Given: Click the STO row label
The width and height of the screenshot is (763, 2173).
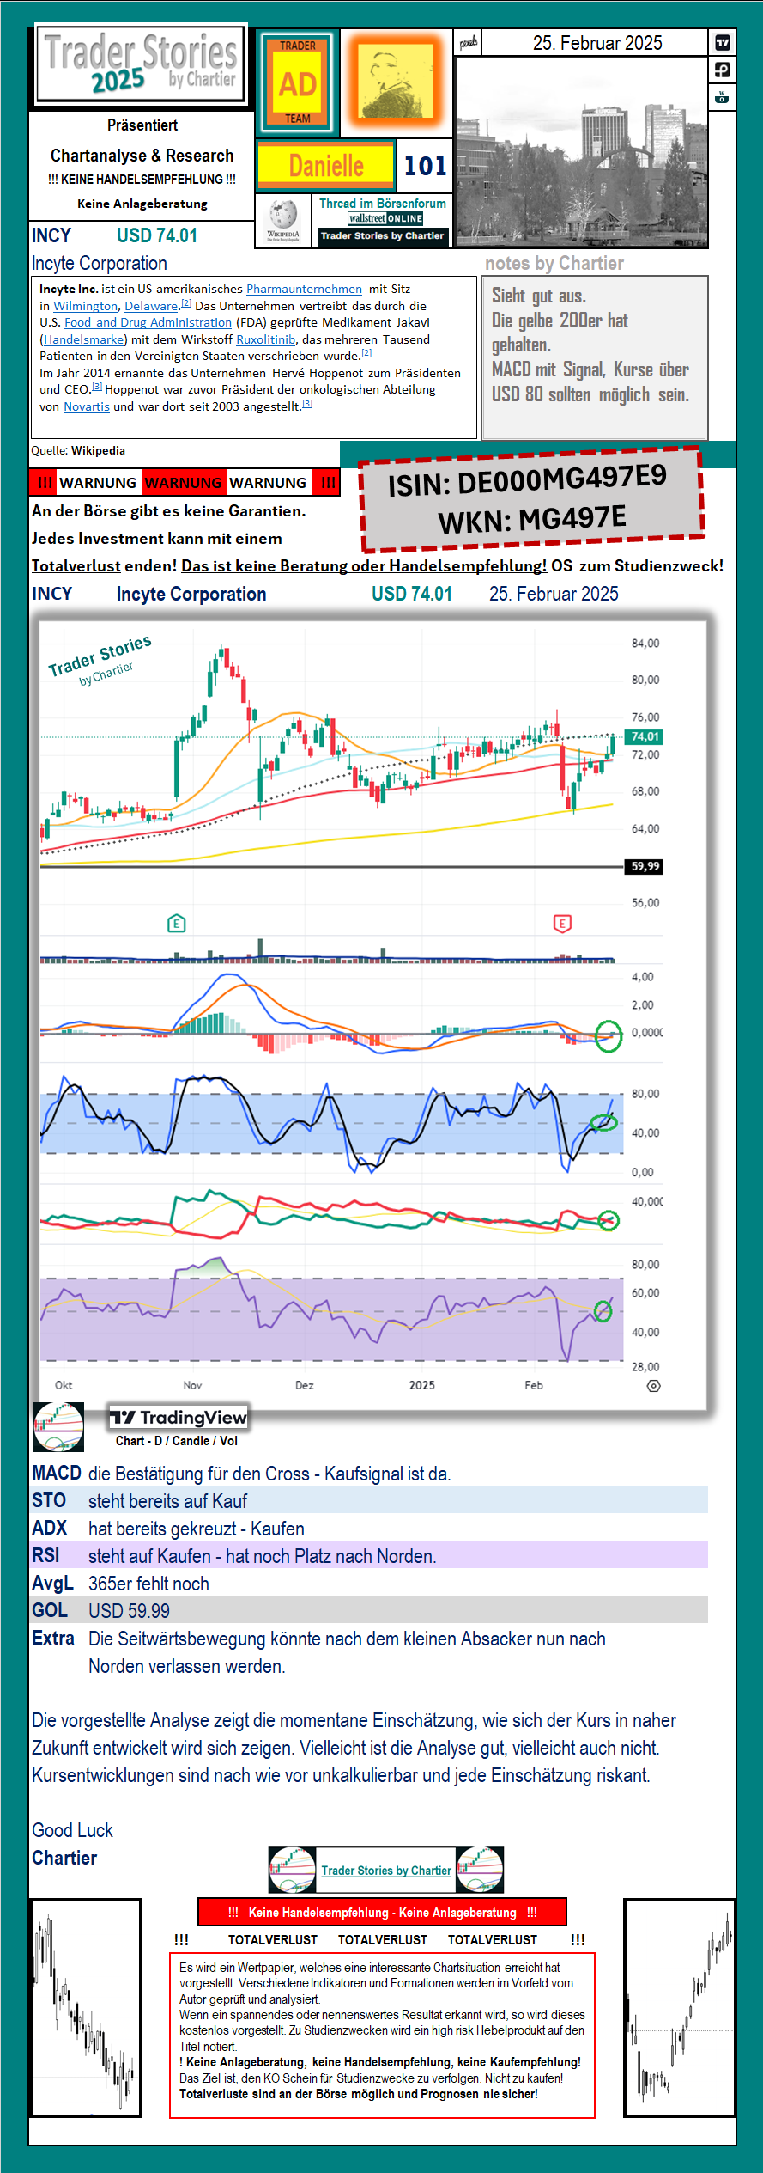Looking at the screenshot, I should (x=49, y=1500).
